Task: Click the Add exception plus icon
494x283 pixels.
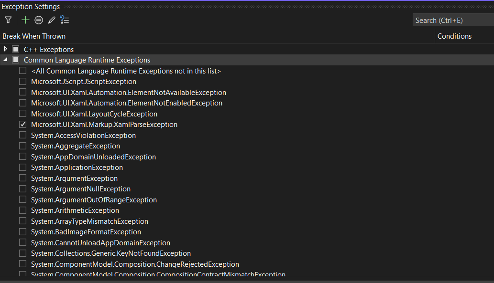Action: coord(25,20)
